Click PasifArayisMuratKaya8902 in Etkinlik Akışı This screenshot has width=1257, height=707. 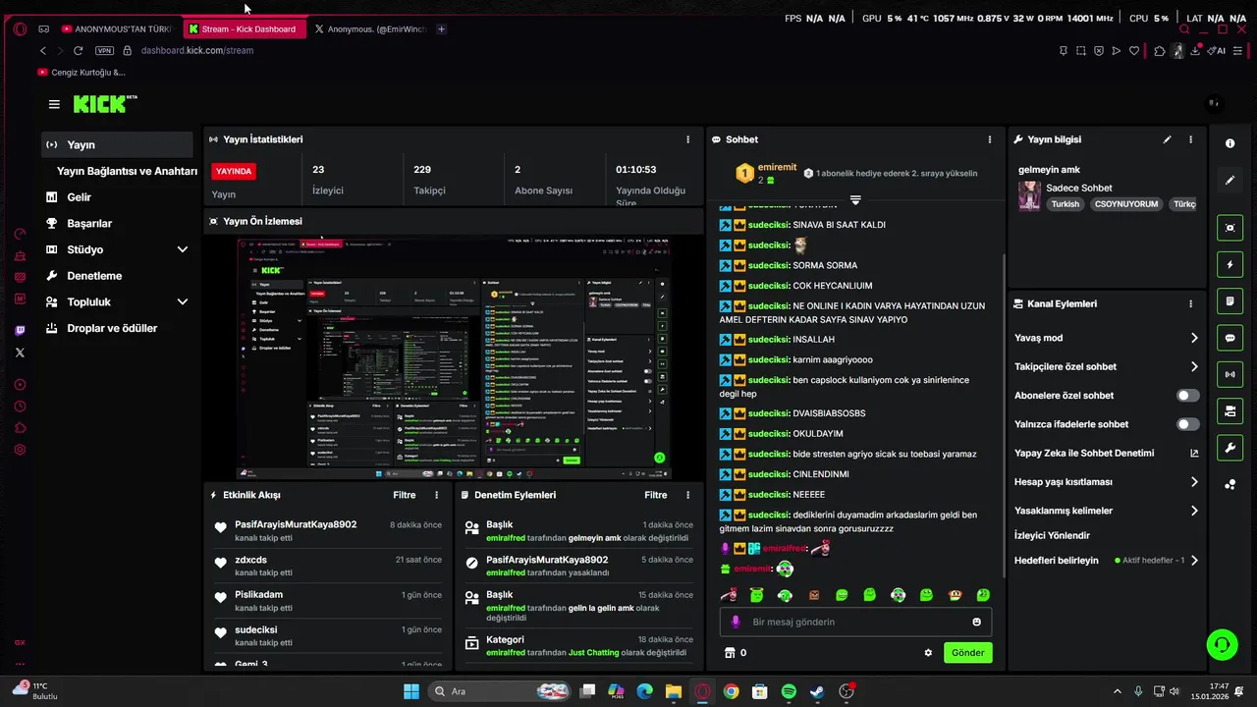pos(296,524)
